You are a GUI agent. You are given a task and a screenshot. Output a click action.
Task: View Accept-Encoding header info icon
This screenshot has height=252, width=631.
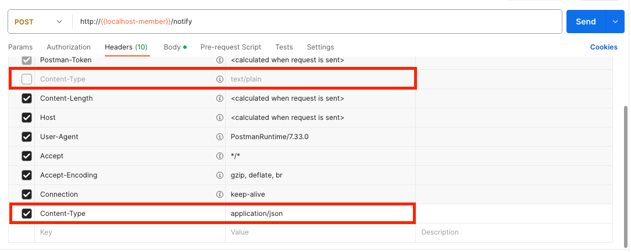coord(220,175)
